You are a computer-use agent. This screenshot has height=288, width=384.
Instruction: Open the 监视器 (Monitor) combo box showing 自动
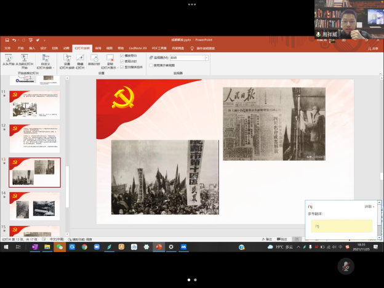tap(189, 58)
